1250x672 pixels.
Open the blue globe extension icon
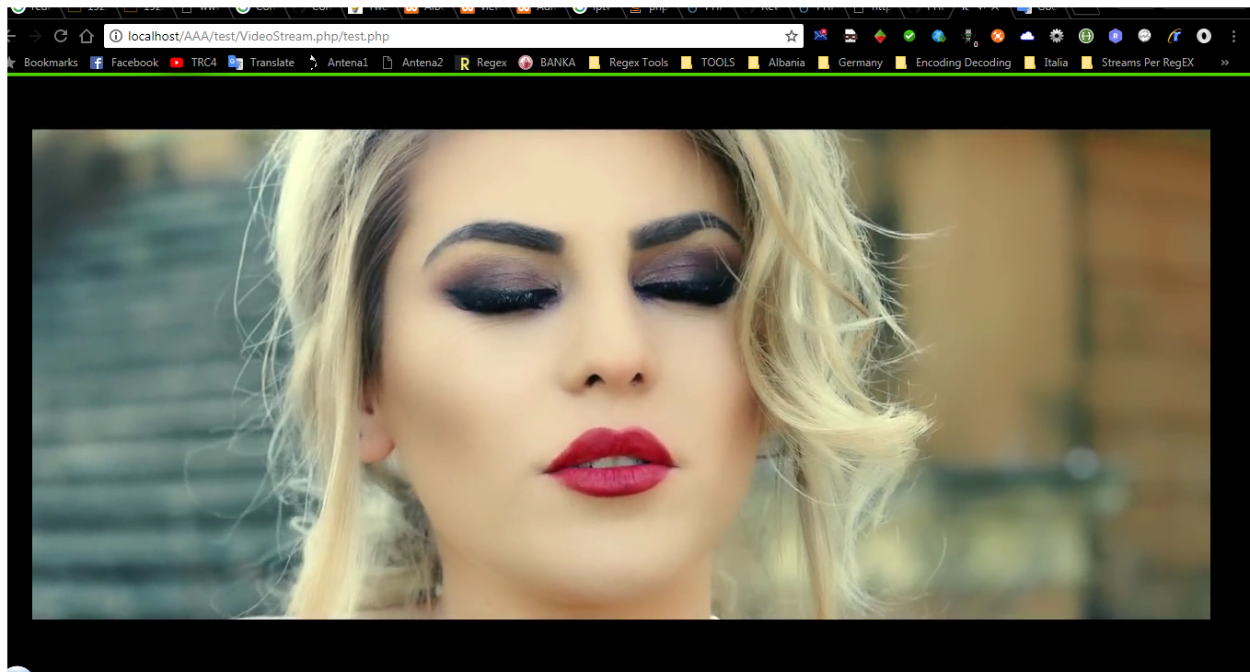click(939, 36)
